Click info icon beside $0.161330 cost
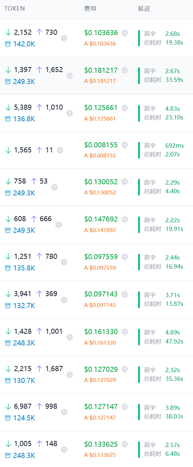Viewport: 193px width, 467px height. 125,331
